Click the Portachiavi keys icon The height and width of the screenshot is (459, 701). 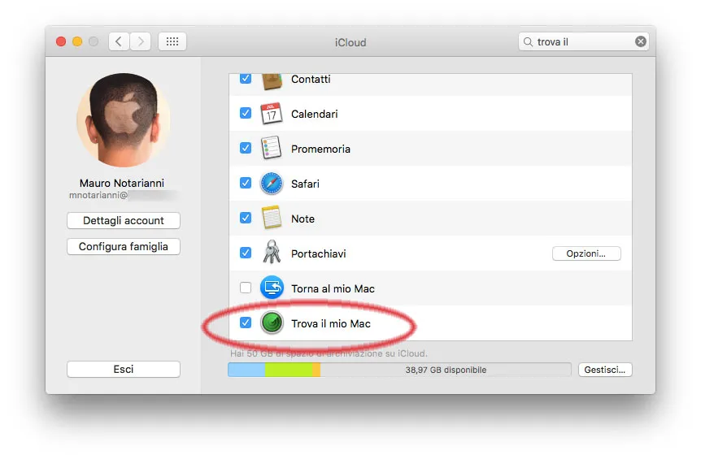272,253
